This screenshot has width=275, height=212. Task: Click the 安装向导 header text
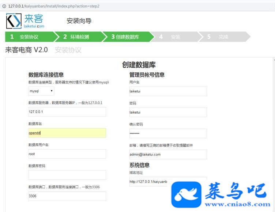tap(79, 21)
